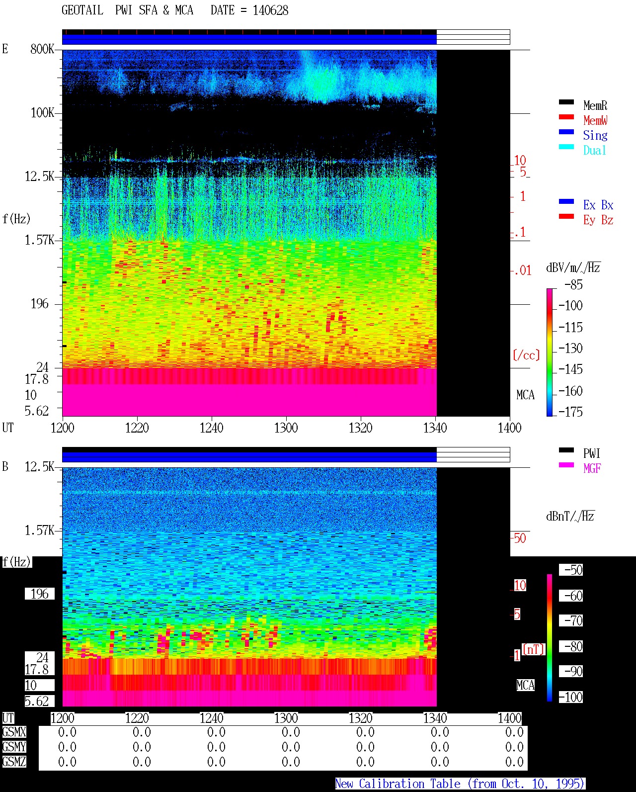Click the red .1 density scale label
This screenshot has height=792, width=636.
tap(520, 232)
